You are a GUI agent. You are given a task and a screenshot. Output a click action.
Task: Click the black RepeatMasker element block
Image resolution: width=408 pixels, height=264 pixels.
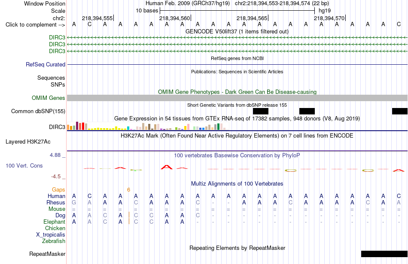tap(384, 254)
